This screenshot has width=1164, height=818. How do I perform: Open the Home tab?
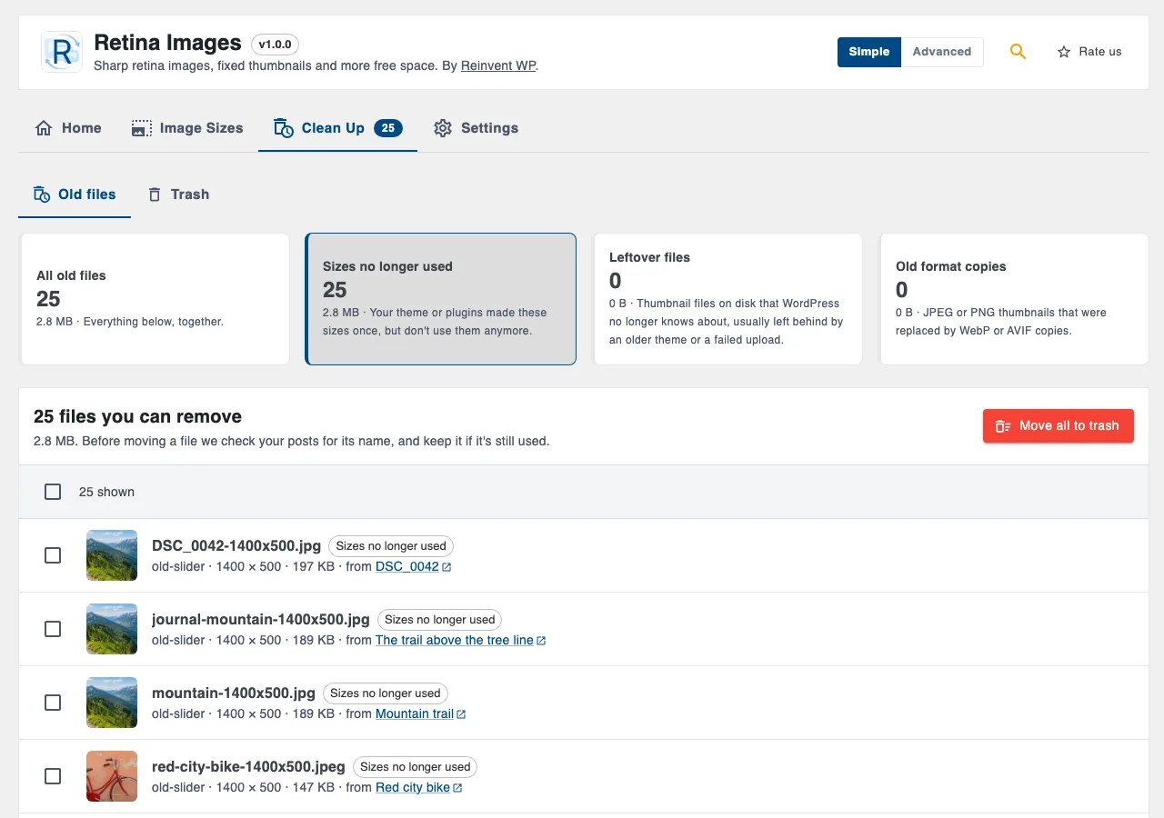(x=68, y=128)
